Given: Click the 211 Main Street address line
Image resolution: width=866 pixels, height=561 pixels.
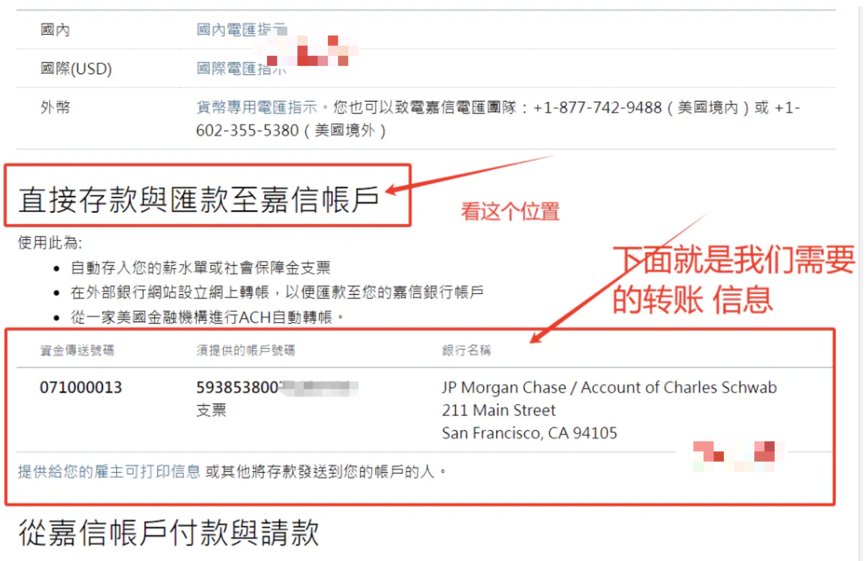Looking at the screenshot, I should pyautogui.click(x=498, y=410).
